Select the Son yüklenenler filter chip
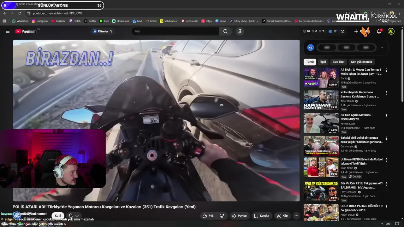 click(x=361, y=62)
